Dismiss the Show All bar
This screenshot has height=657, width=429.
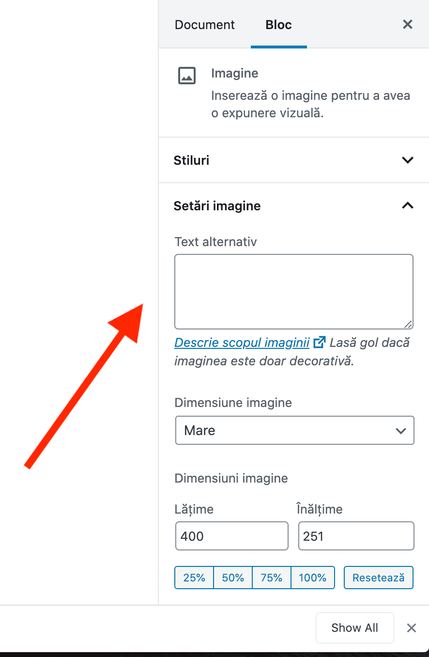411,627
